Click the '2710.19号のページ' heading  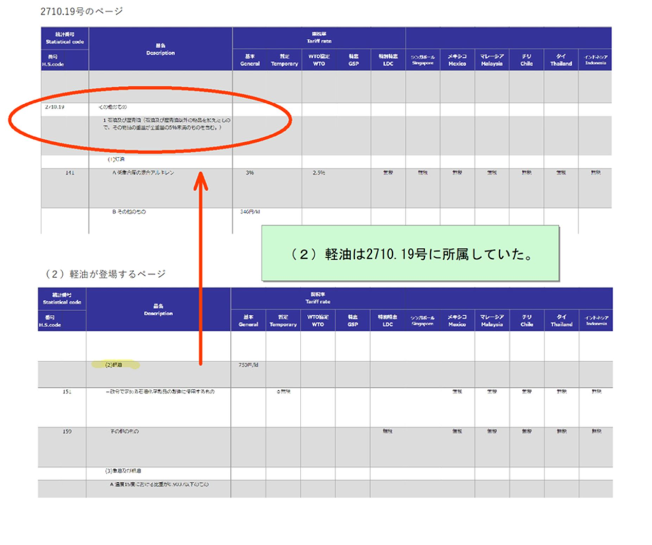(x=81, y=11)
